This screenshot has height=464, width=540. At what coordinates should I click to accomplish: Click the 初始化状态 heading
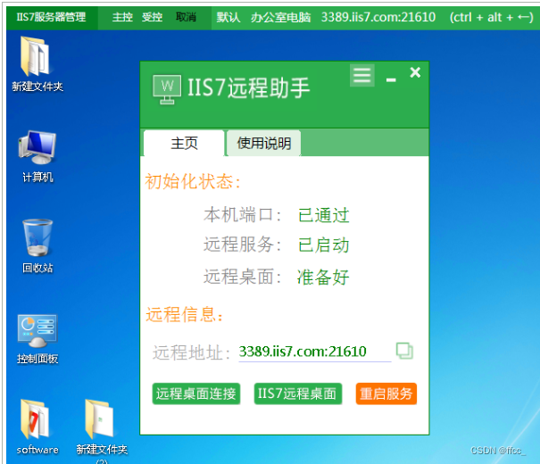point(193,181)
